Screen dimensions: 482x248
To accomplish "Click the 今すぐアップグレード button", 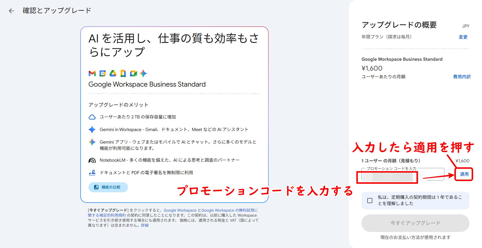I will pos(415,223).
